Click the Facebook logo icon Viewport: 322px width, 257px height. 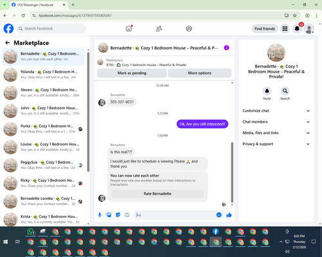8,28
